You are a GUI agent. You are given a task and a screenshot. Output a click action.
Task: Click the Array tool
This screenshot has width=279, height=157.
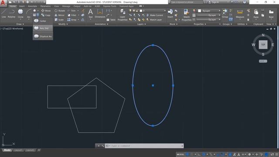click(72, 20)
